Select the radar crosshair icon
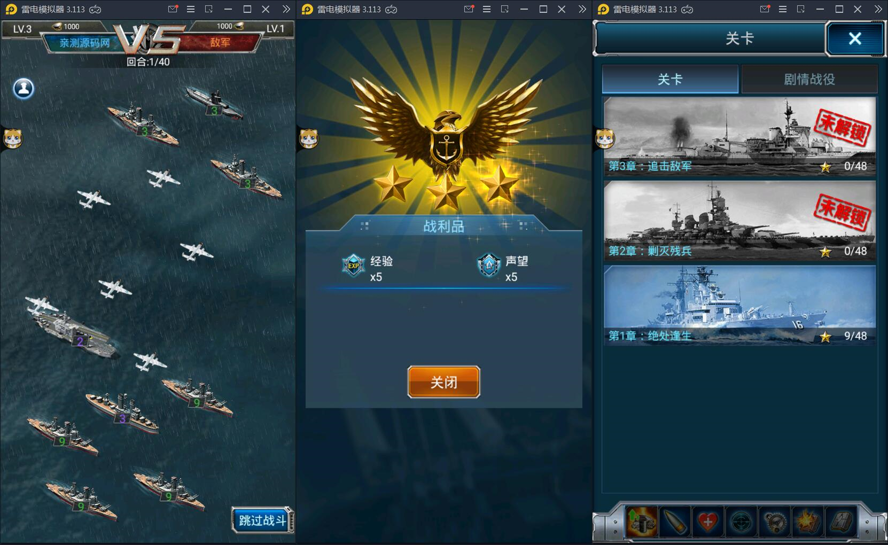This screenshot has width=888, height=545. tap(741, 521)
